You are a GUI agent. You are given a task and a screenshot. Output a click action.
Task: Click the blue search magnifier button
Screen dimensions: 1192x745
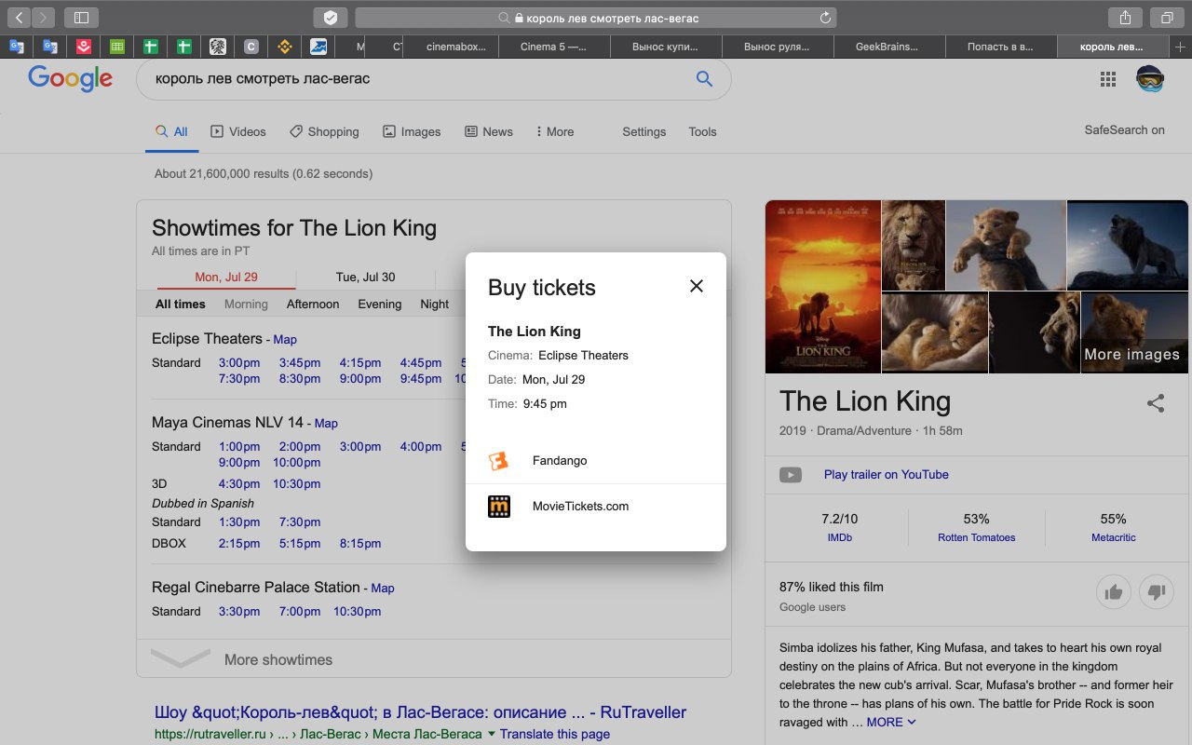tap(704, 79)
